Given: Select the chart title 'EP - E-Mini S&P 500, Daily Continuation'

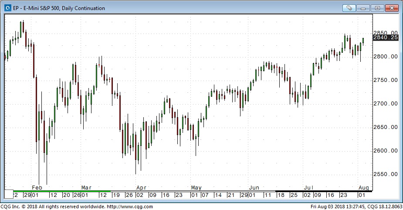Looking at the screenshot, I should (59, 8).
